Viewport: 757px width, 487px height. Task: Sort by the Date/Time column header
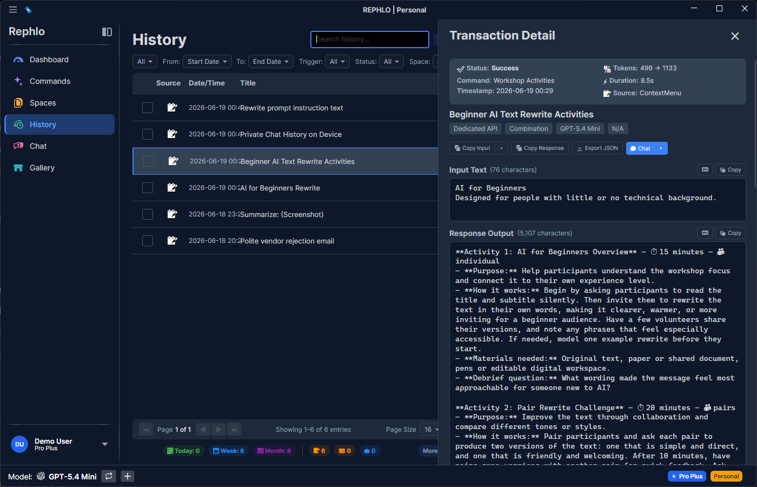[207, 83]
